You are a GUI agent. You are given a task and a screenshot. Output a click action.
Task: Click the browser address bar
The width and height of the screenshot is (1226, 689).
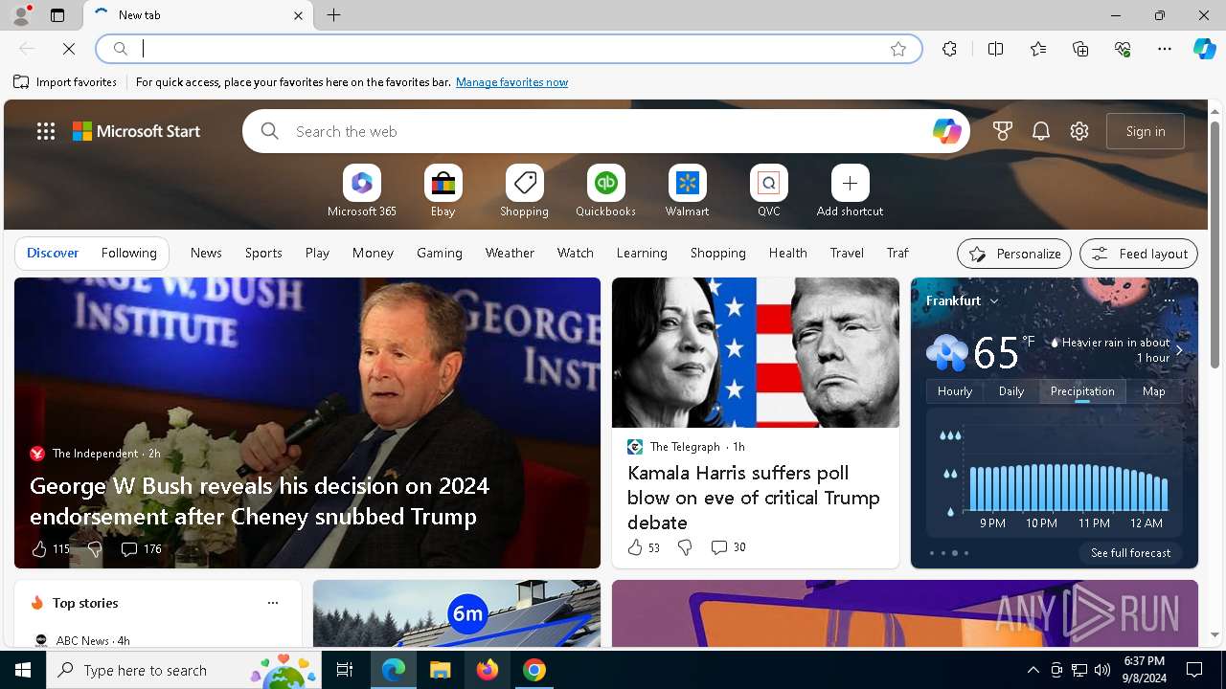[508, 49]
